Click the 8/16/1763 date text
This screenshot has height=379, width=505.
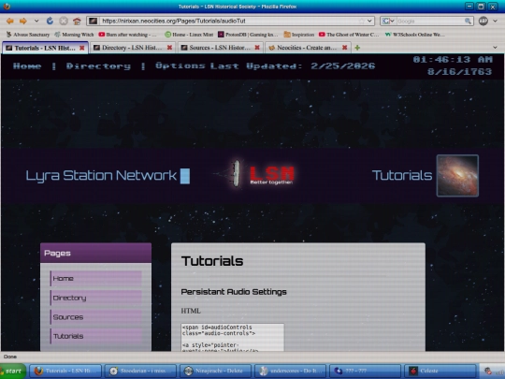459,71
